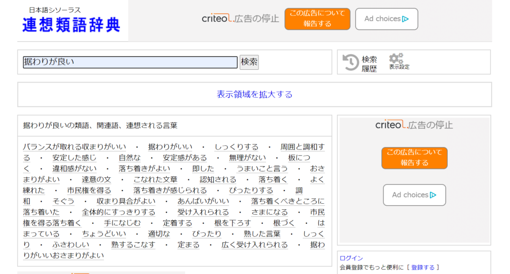Open display settings gear icon
The width and height of the screenshot is (510, 274).
coord(396,59)
